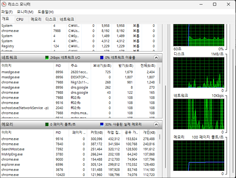Sort network list by 받기(B/초) column
This screenshot has height=178, width=236.
tap(124, 66)
